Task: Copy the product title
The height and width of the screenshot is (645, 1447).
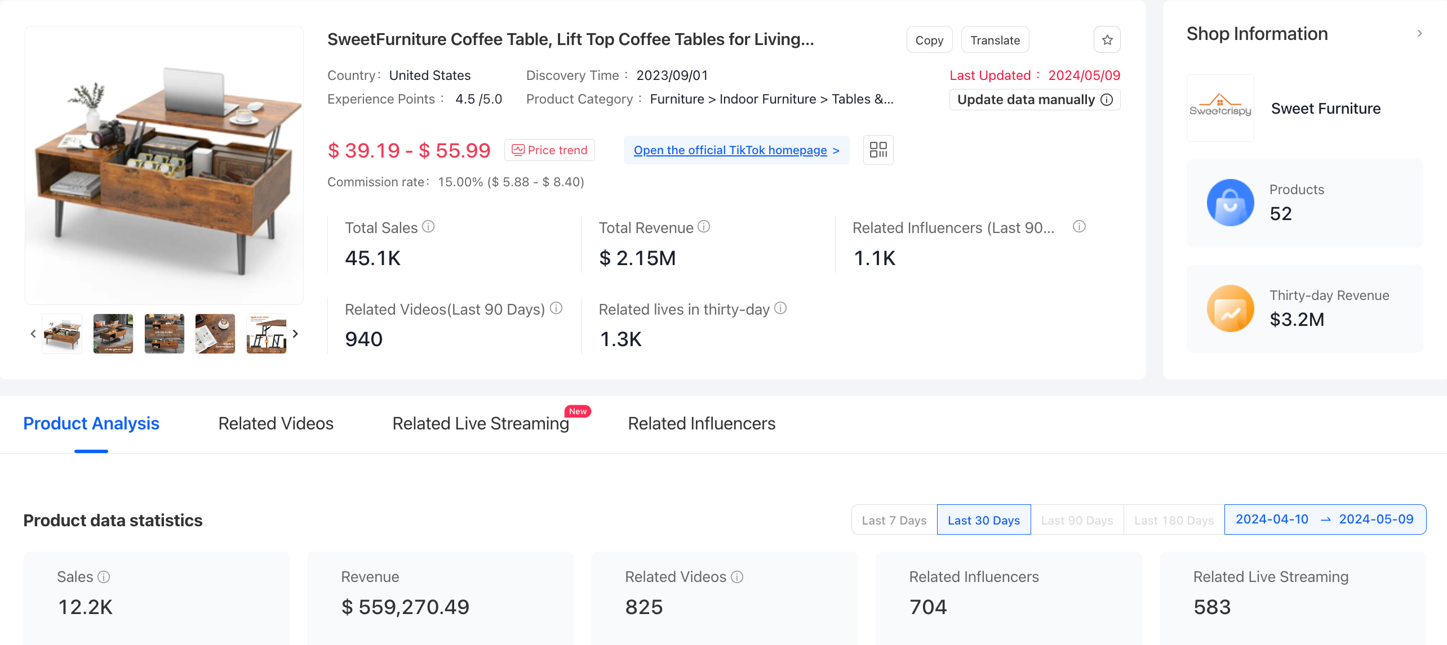Action: pyautogui.click(x=929, y=40)
